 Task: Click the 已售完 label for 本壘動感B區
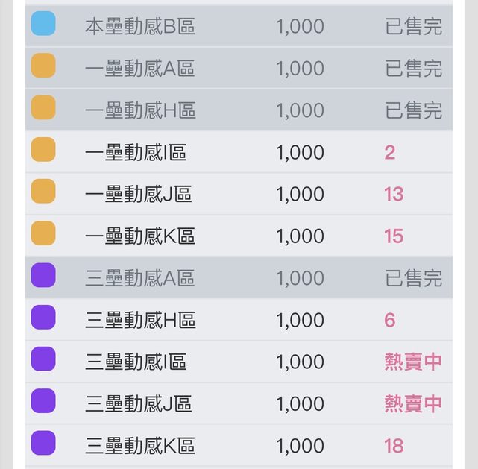(413, 27)
